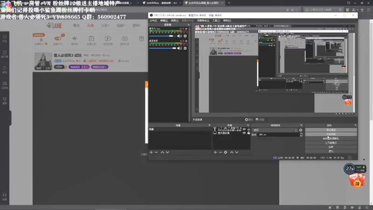Toggle lock on text source
The width and height of the screenshot is (373, 210).
pyautogui.click(x=249, y=129)
